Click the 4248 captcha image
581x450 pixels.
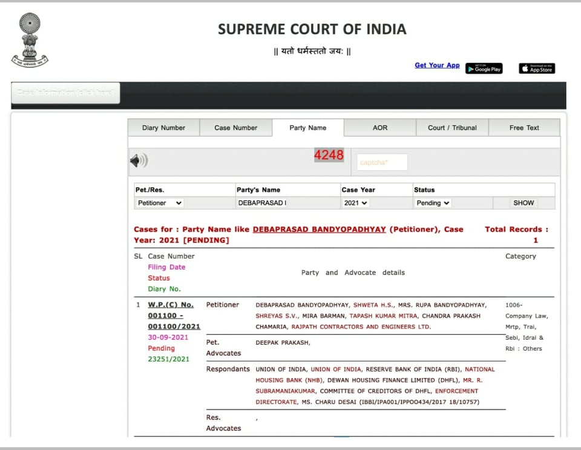tap(329, 155)
